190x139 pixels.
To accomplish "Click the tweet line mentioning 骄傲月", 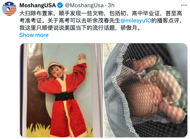I will tap(80, 28).
